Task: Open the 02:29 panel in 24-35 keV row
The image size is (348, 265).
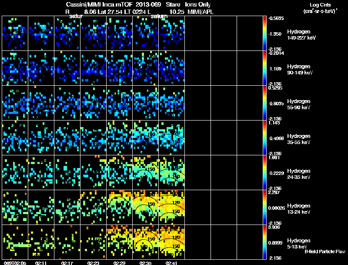Action: 119,173
